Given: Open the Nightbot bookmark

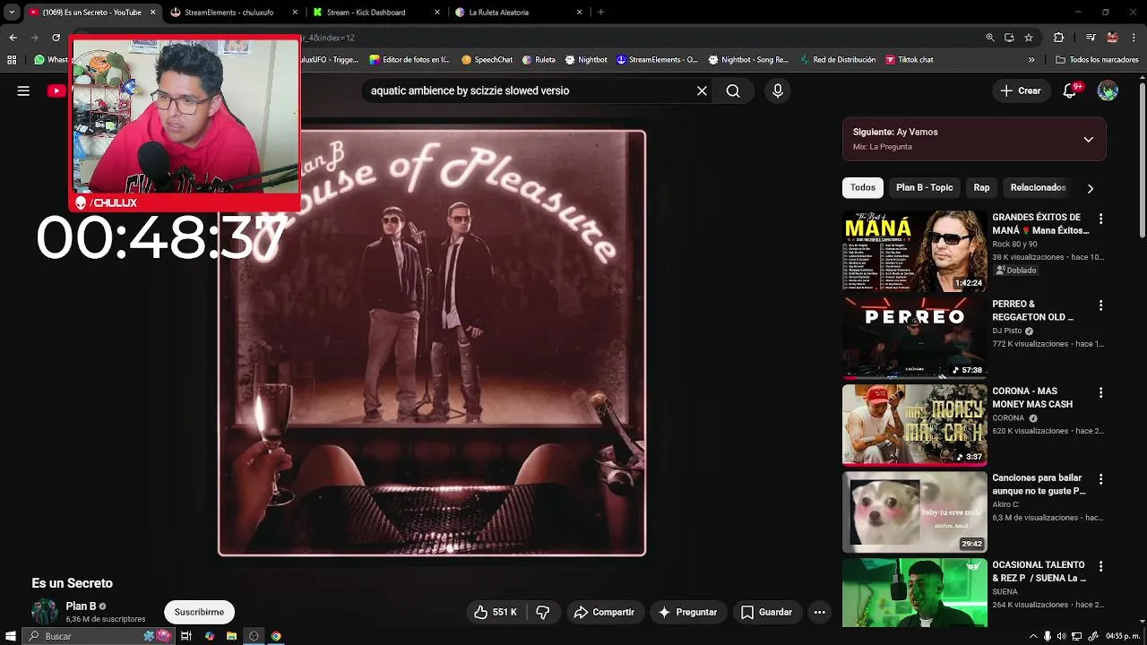Looking at the screenshot, I should coord(586,60).
